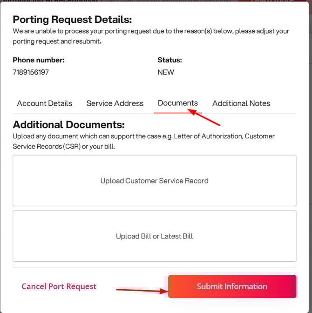Go to the Additional Notes tab
Image resolution: width=312 pixels, height=313 pixels.
tap(241, 103)
